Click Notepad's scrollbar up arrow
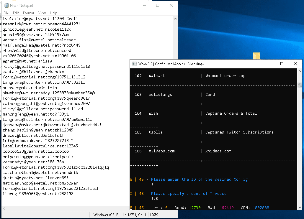304x219 pixels. pos(175,19)
